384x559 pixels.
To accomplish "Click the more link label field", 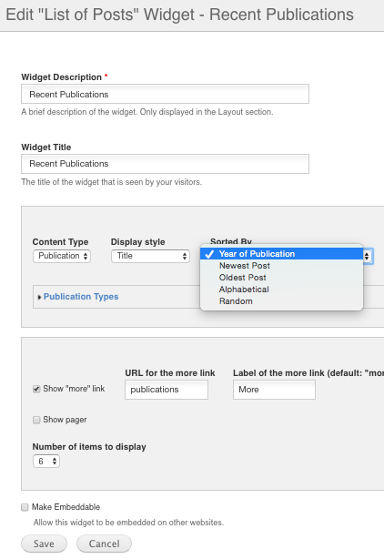I will tap(274, 390).
